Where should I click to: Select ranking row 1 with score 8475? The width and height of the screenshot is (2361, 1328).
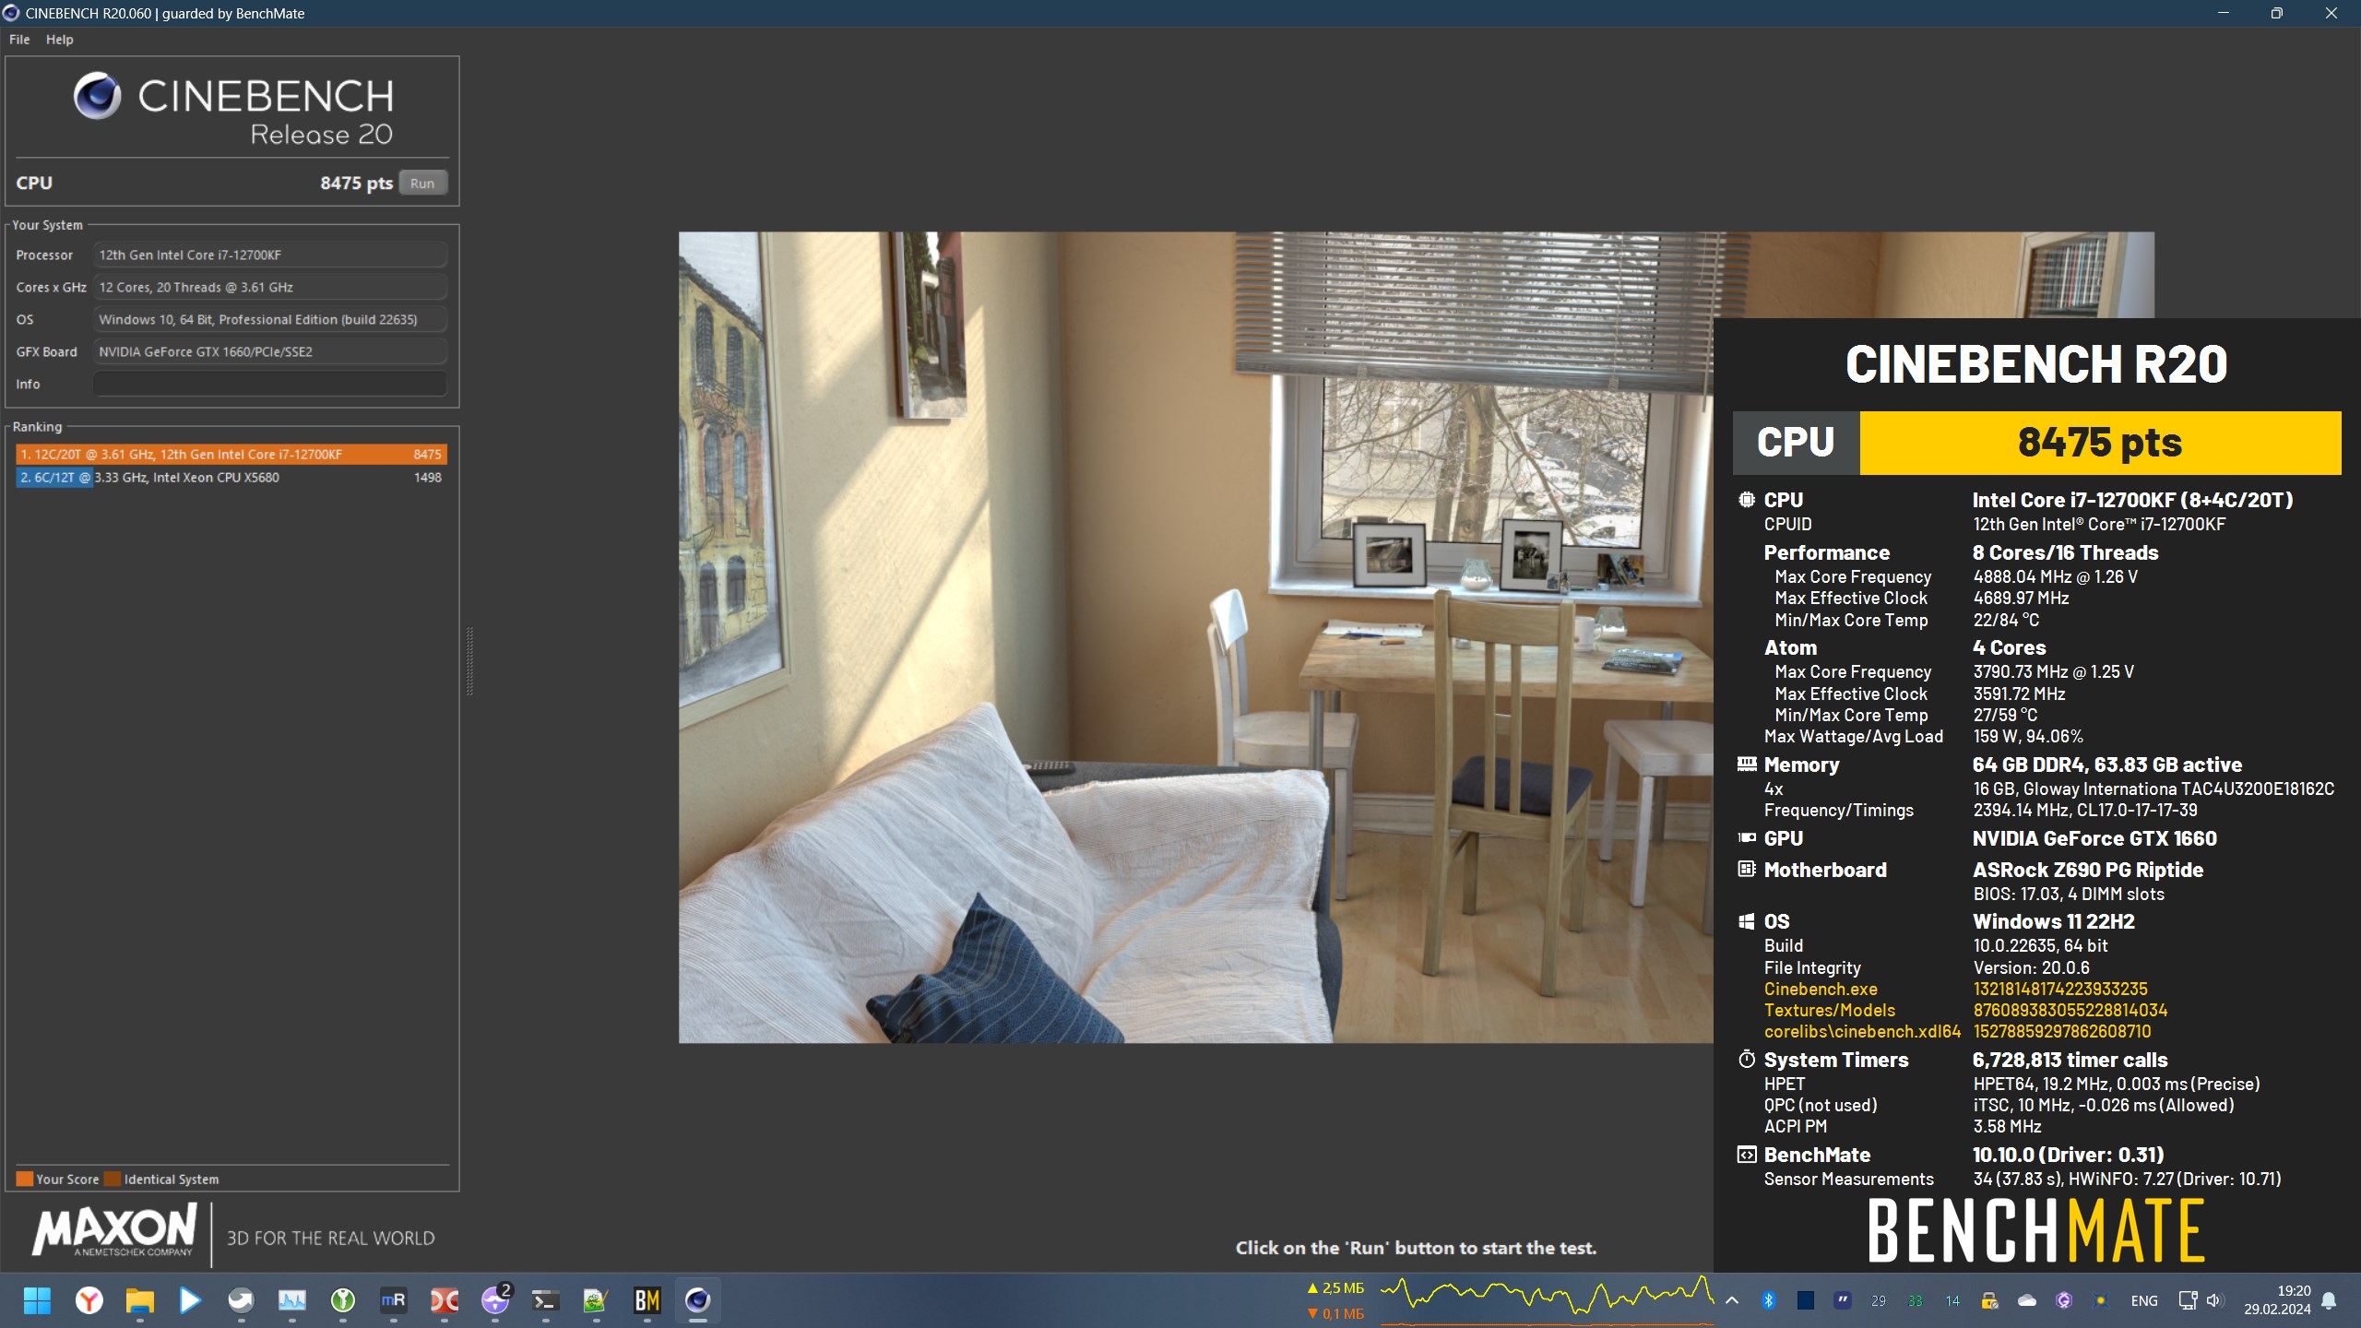231,454
